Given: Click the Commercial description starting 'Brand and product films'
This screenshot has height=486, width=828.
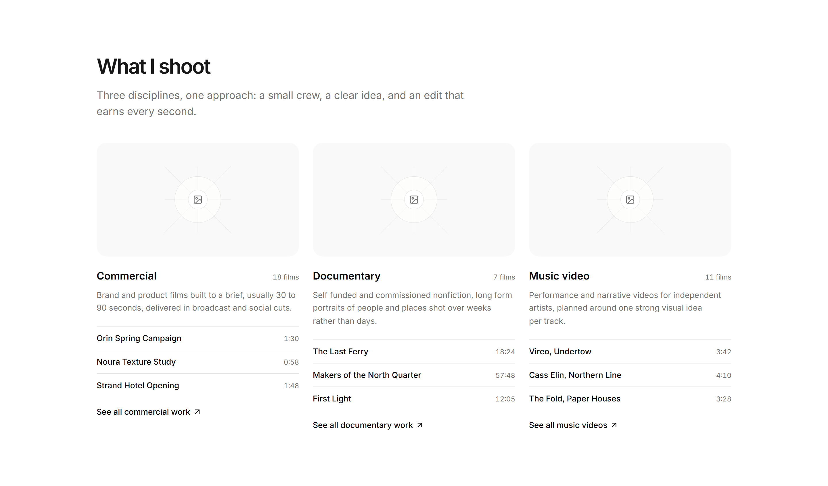Looking at the screenshot, I should [196, 301].
